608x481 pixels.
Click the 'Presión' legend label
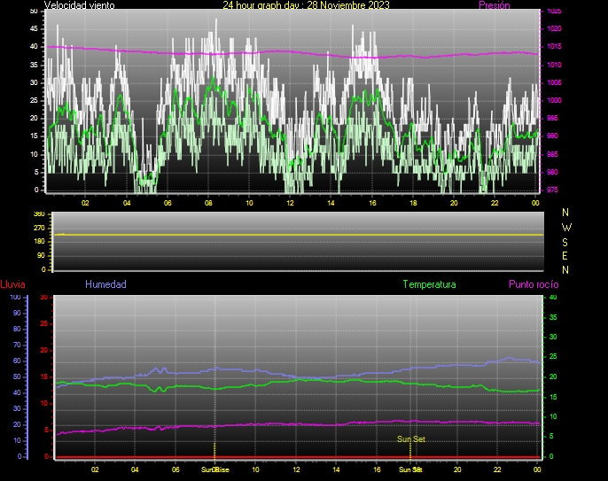[x=495, y=5]
